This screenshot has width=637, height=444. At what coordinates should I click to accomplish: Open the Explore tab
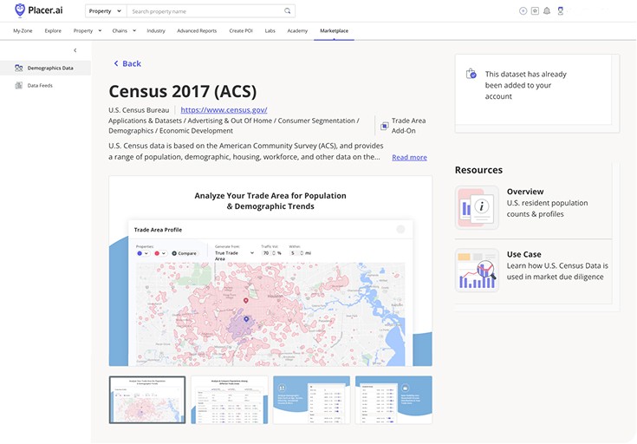click(x=53, y=30)
